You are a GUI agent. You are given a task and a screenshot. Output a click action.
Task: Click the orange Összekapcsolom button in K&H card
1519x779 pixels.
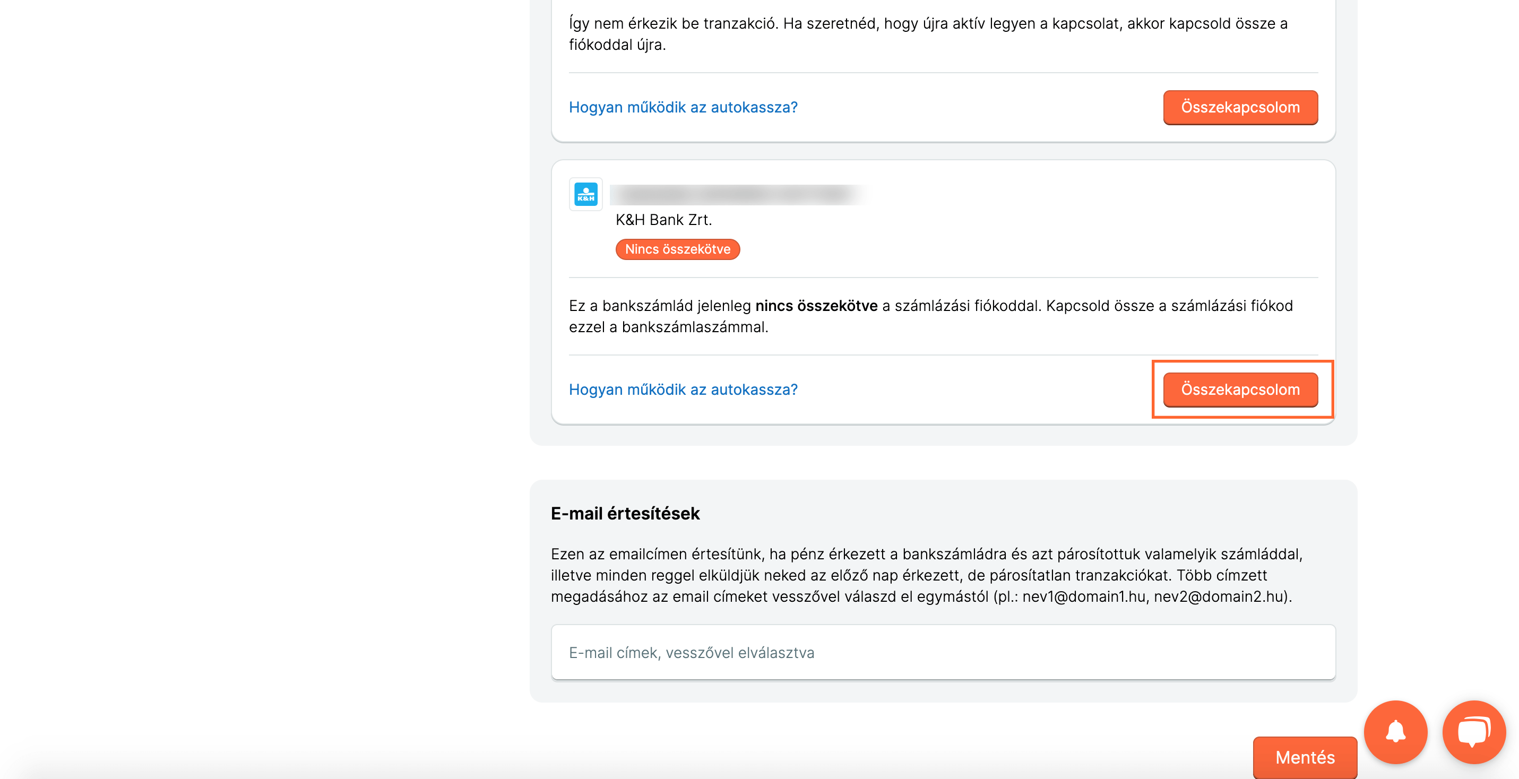1240,389
